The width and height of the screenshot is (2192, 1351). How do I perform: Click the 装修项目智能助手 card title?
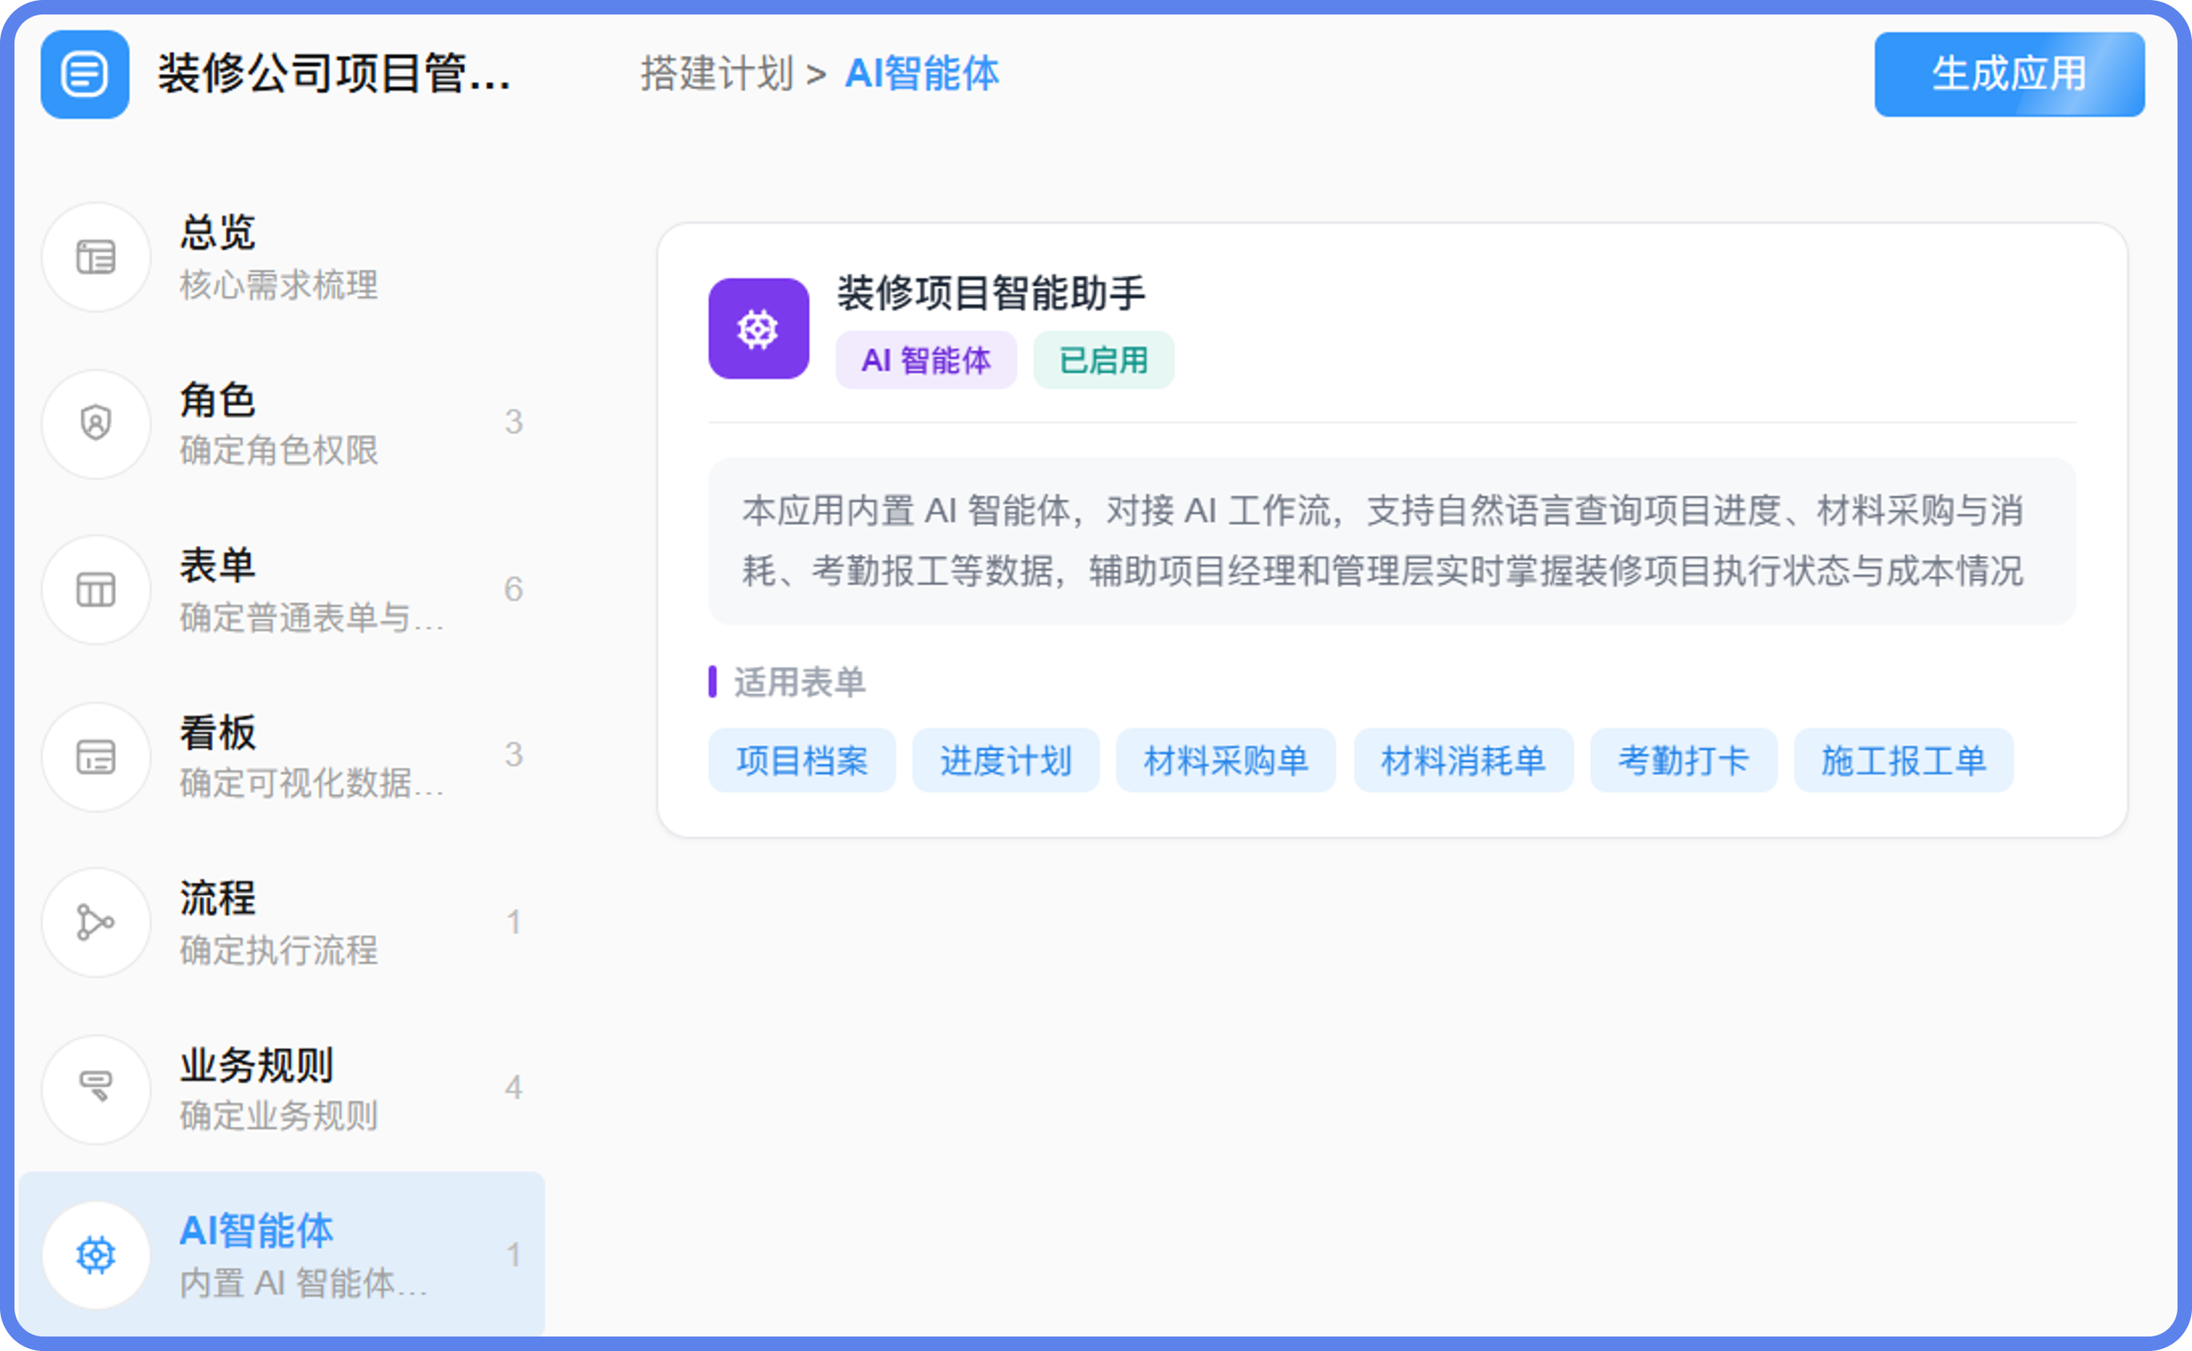(x=990, y=293)
